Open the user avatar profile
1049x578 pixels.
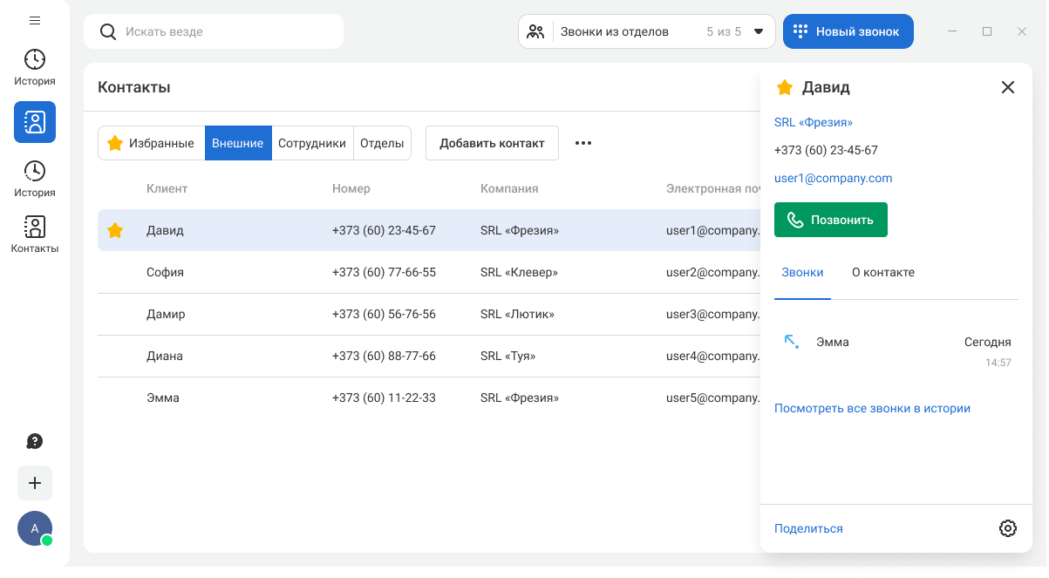coord(35,528)
